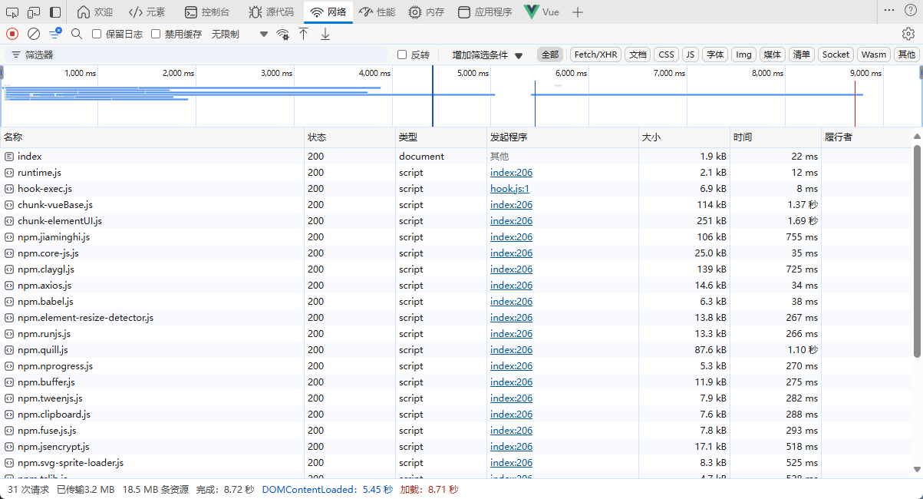Filter by 媒体 type
Image resolution: width=923 pixels, height=499 pixels.
point(772,55)
